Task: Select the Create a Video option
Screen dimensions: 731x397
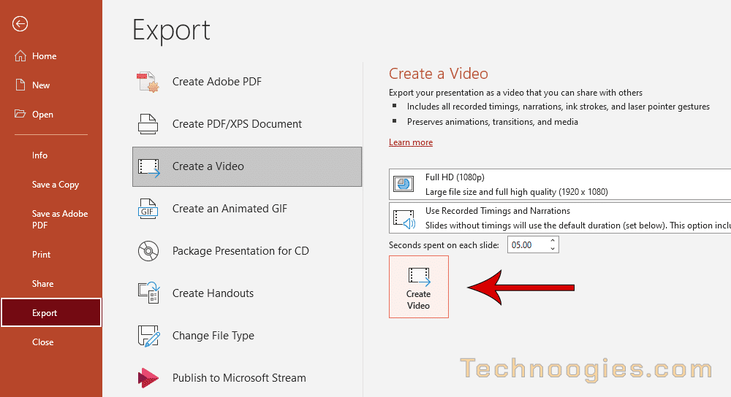Action: tap(247, 166)
